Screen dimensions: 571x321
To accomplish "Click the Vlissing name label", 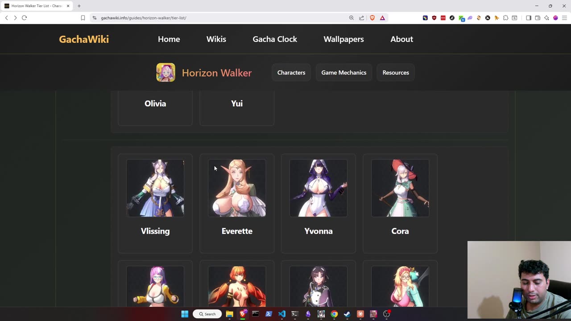I will pyautogui.click(x=155, y=231).
